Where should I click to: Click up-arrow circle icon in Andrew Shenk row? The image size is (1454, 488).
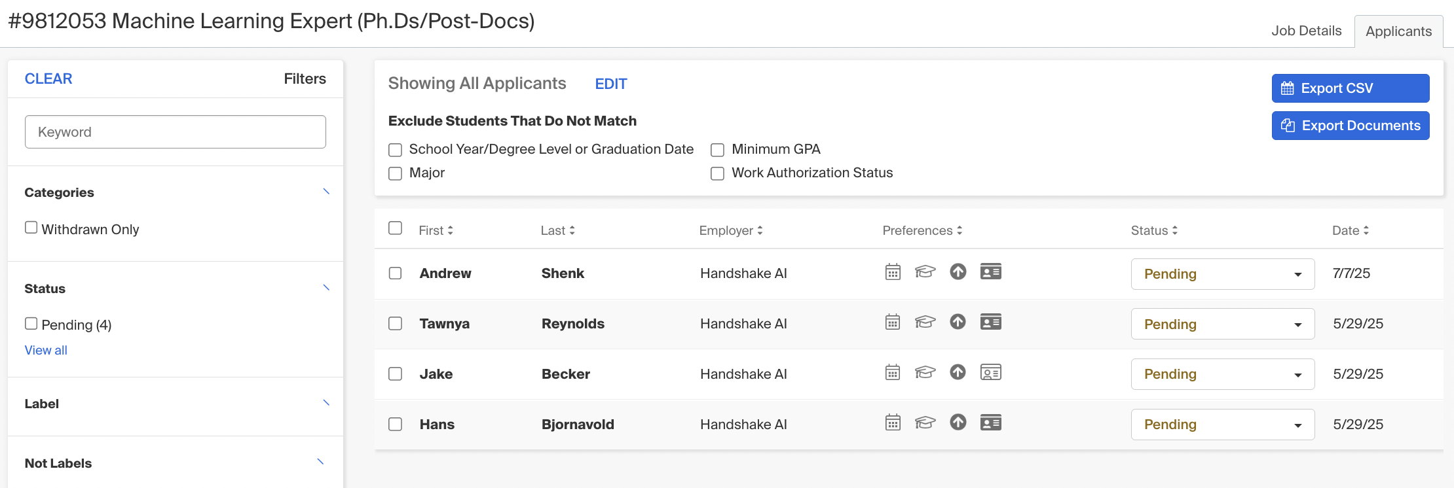click(958, 271)
